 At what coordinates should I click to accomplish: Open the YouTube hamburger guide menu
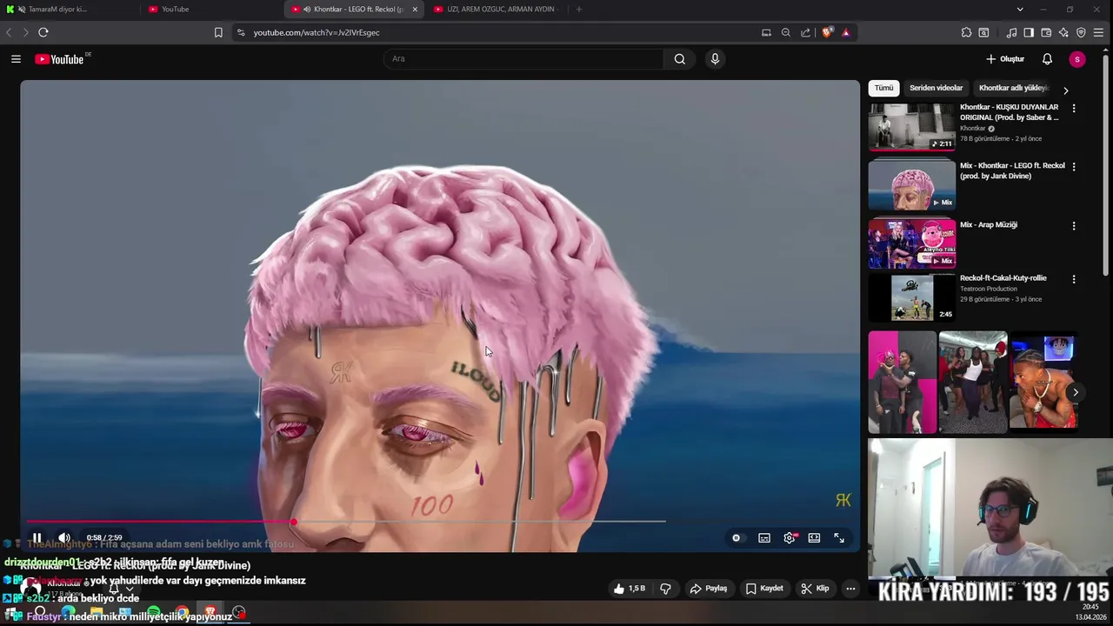pyautogui.click(x=16, y=59)
